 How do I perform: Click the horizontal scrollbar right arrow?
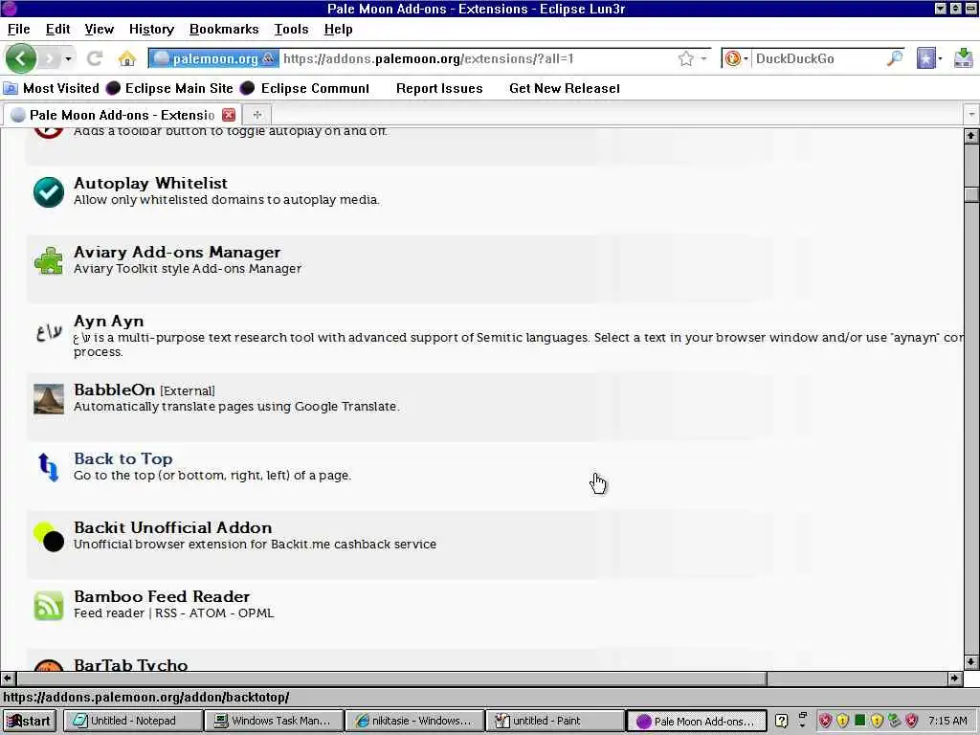click(954, 679)
